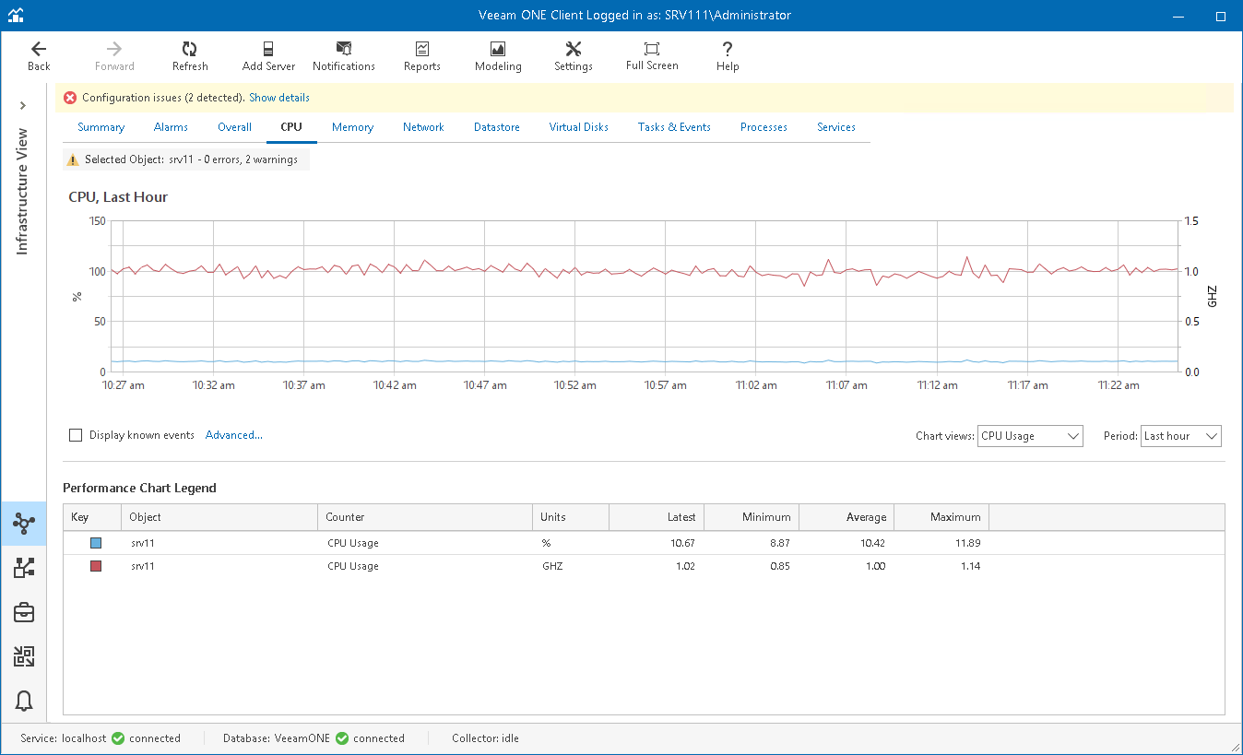The height and width of the screenshot is (755, 1243).
Task: Click the warning icon beside Selected Object
Action: [74, 159]
